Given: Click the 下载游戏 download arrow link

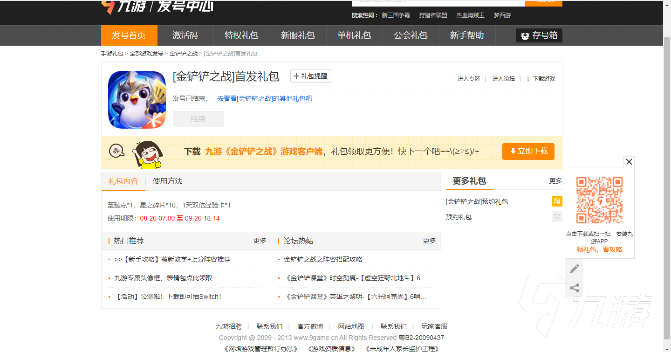Looking at the screenshot, I should 541,79.
